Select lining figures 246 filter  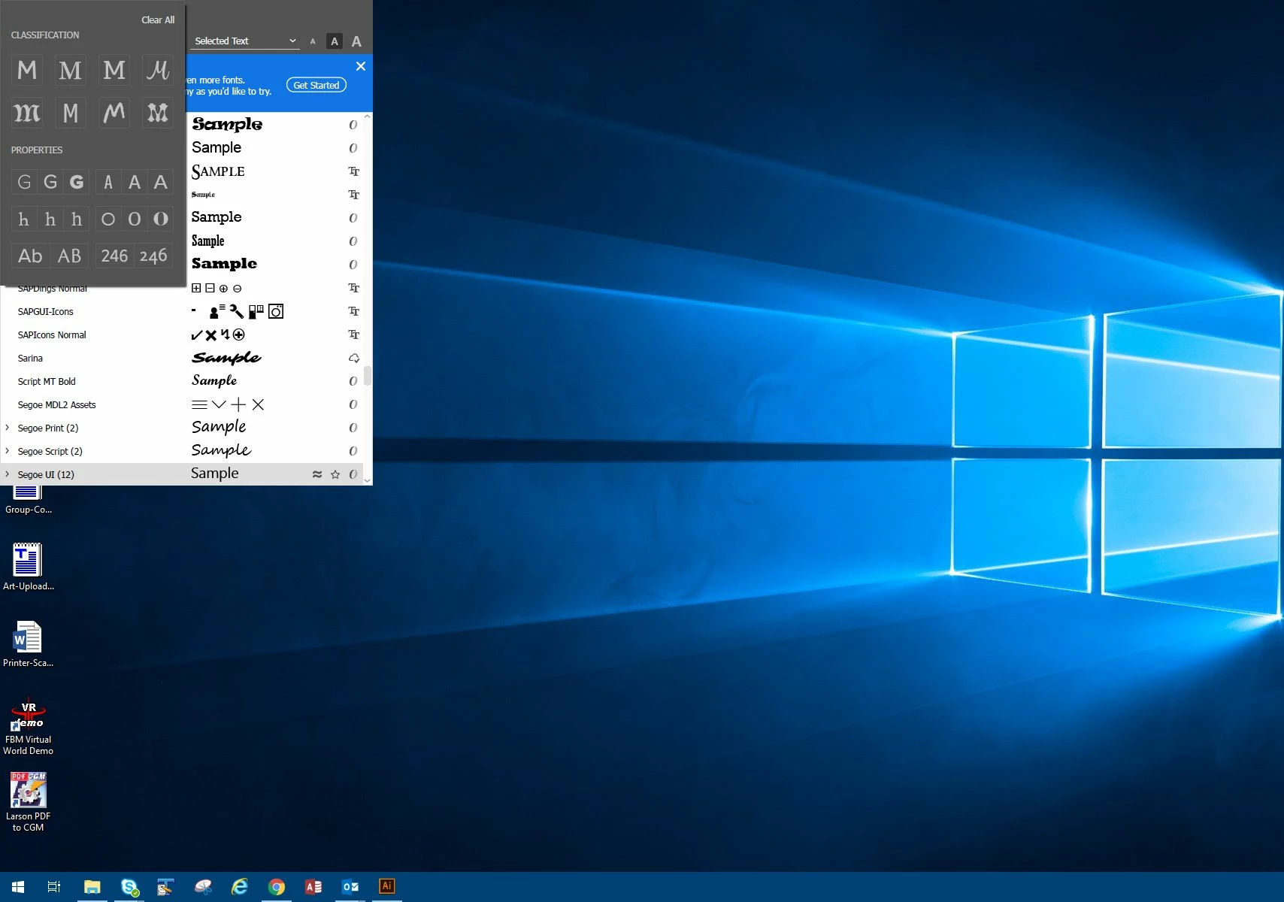114,256
